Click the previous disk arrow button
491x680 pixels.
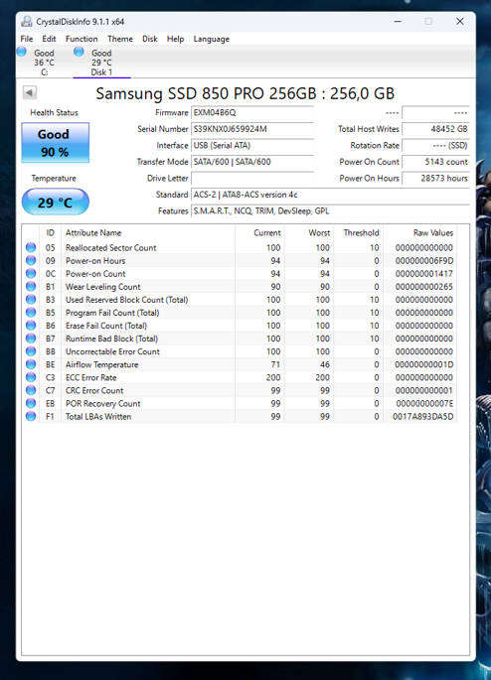30,92
